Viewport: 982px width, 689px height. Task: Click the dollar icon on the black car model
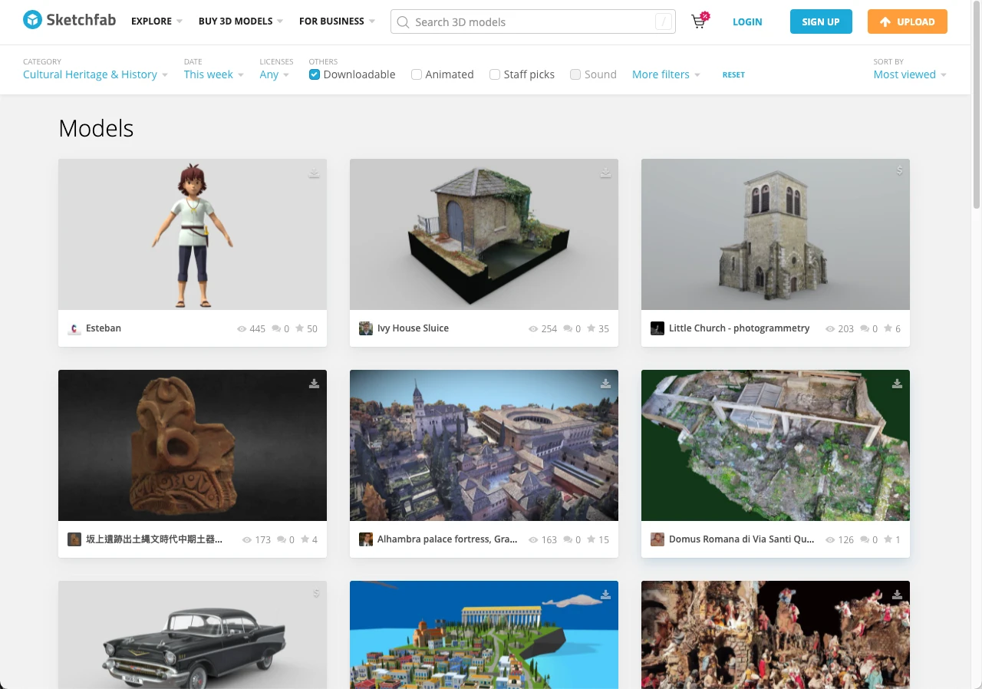coord(315,592)
